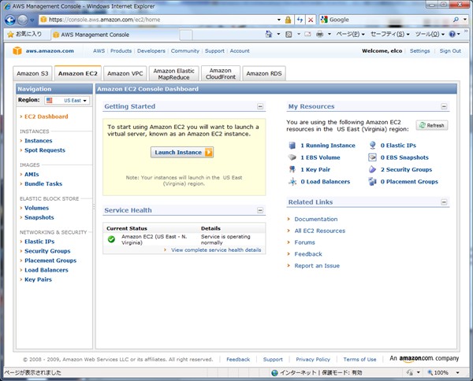The height and width of the screenshot is (381, 473).
Task: Open the Documentation related link
Action: tap(316, 220)
